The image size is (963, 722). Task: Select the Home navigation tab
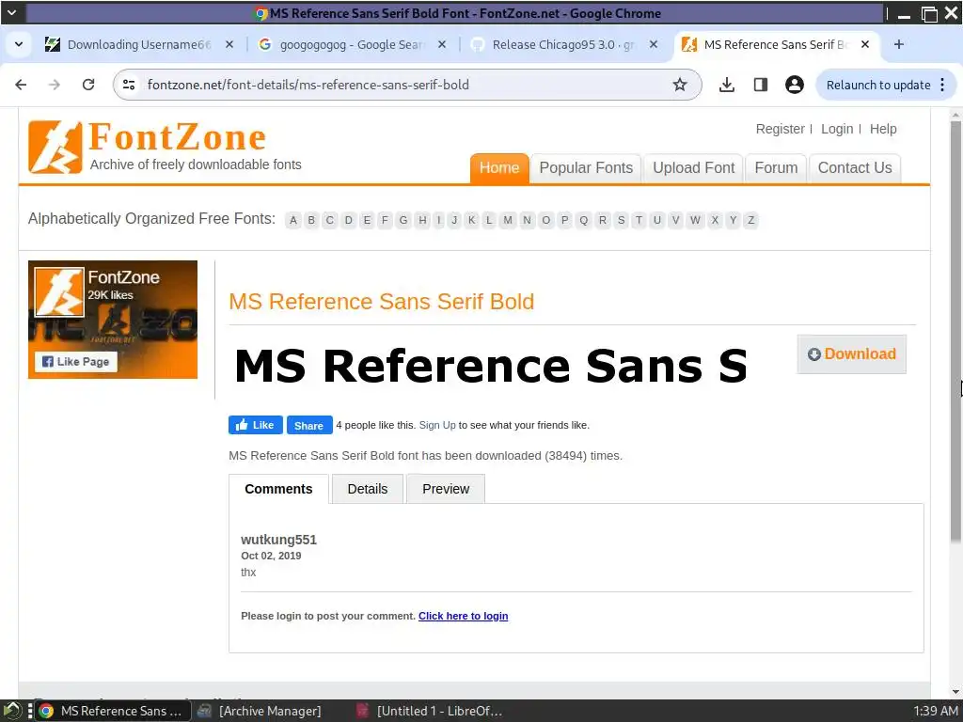point(499,168)
